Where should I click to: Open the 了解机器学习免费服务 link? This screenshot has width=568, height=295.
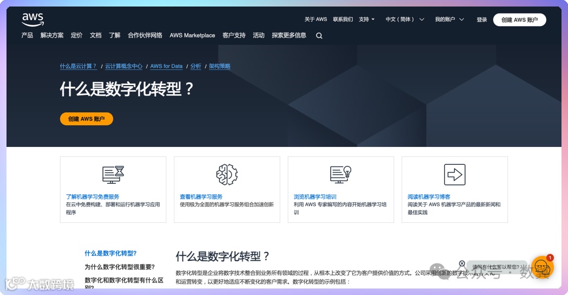tap(92, 196)
